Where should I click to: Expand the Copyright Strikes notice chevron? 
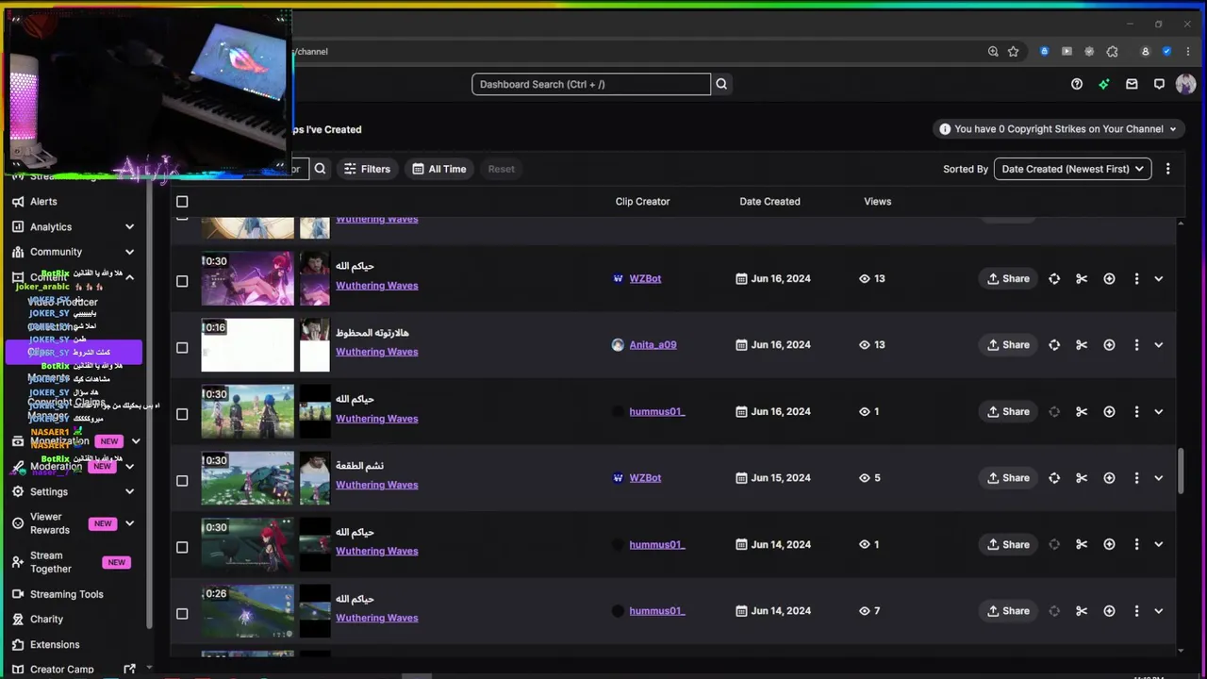point(1173,129)
